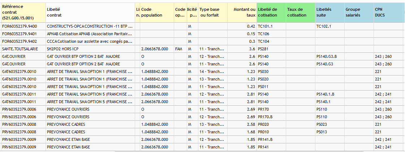Click the FAM option code cell
The image size is (405, 152).
coord(180,49)
